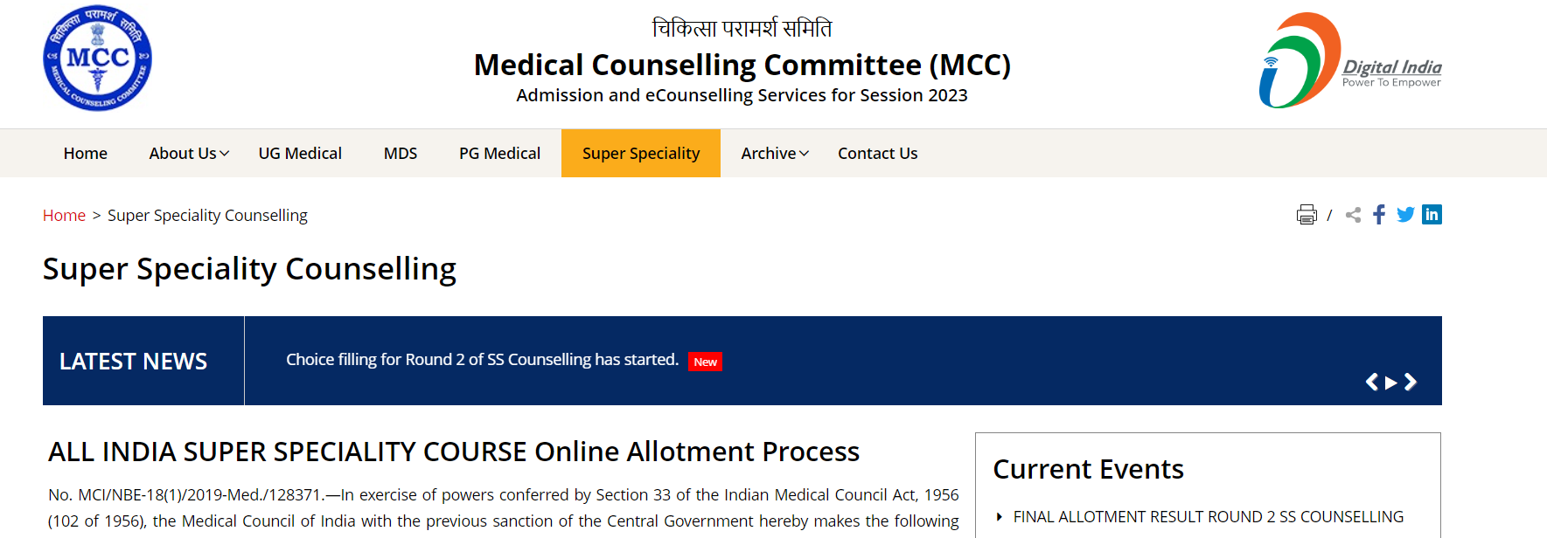This screenshot has height=538, width=1547.
Task: Advance to next news item
Action: (x=1411, y=382)
